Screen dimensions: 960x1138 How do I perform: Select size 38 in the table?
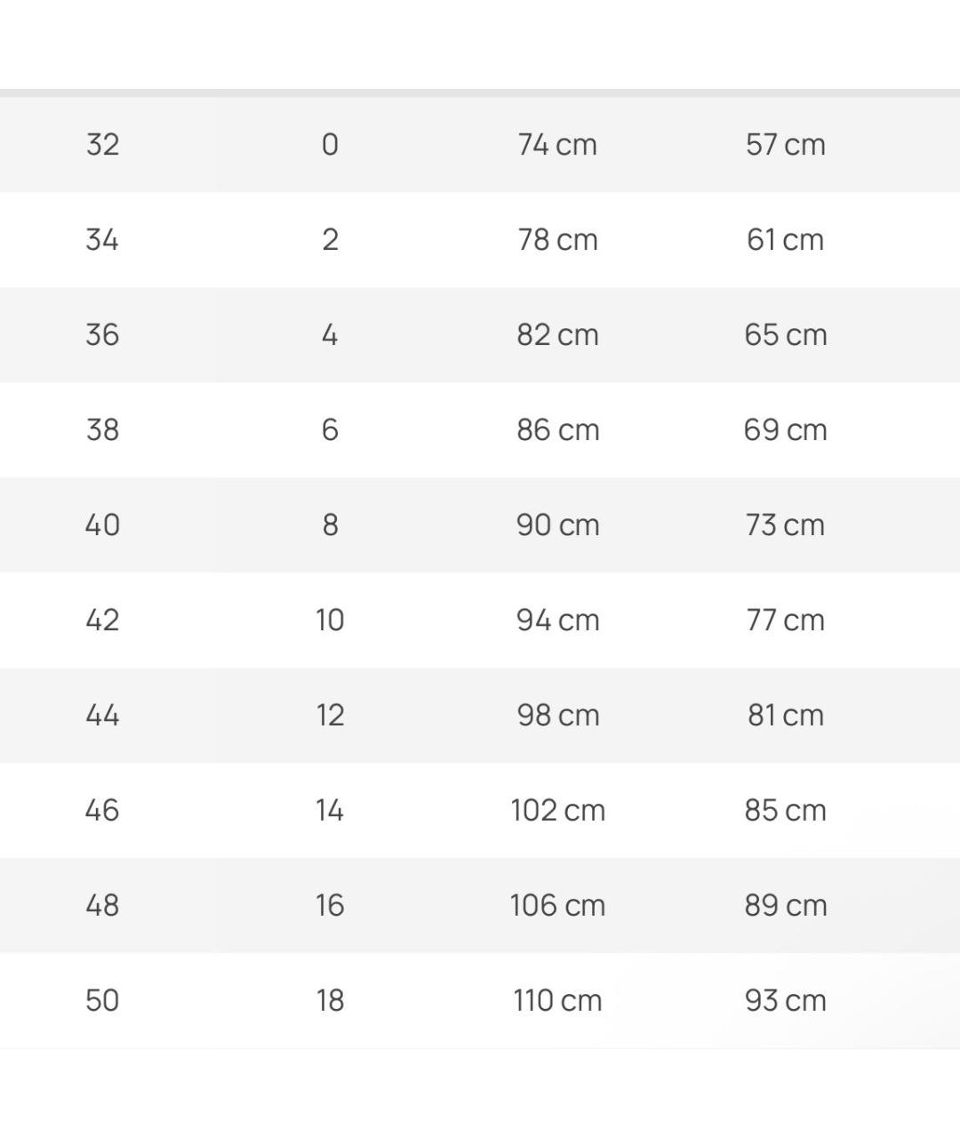(102, 429)
